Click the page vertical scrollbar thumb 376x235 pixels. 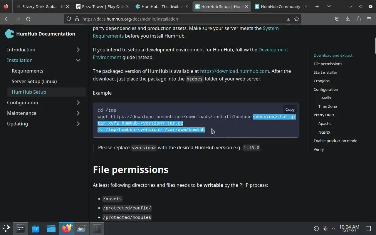coord(375,46)
